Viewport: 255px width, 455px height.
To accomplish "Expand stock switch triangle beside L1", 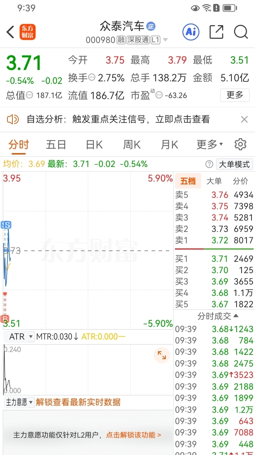I will [165, 40].
